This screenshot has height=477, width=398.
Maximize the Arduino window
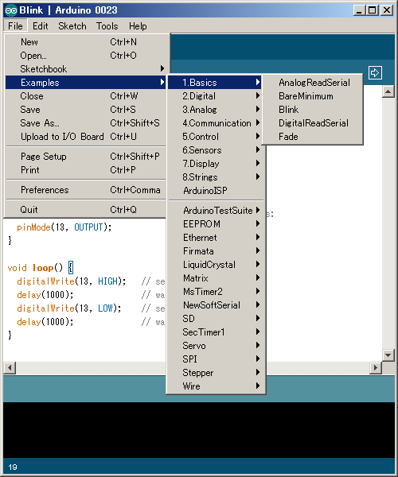click(372, 10)
